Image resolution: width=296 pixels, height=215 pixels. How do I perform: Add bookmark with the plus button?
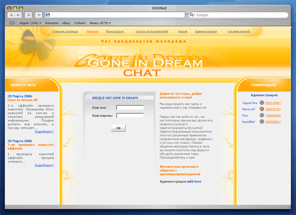click(39, 15)
